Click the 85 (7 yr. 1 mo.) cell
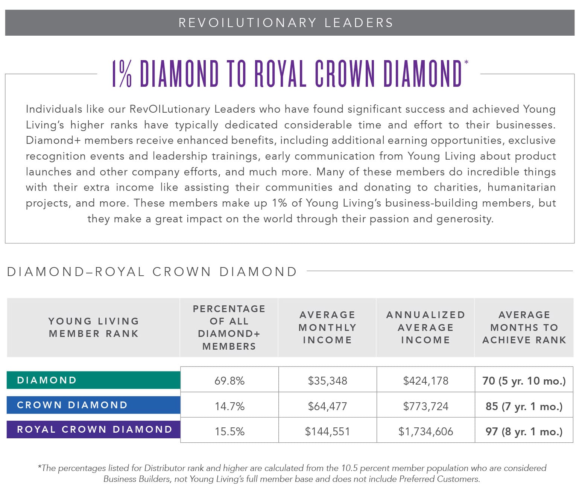The height and width of the screenshot is (486, 582). click(x=524, y=406)
